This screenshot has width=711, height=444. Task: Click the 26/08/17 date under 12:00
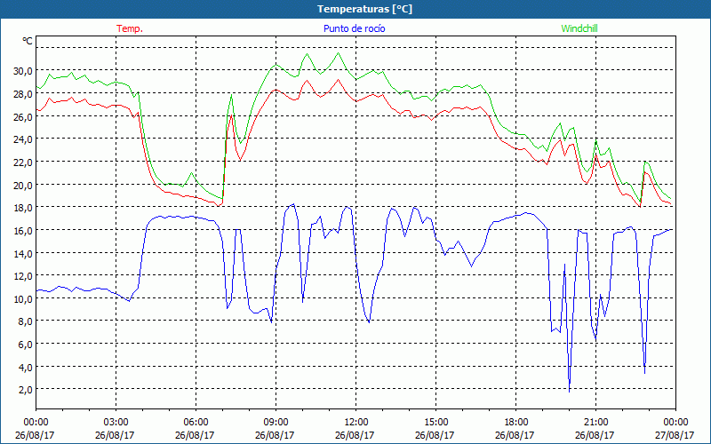[x=355, y=435]
